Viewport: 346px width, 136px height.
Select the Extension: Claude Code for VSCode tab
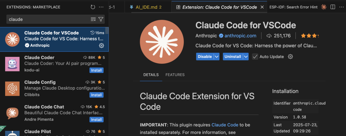click(x=219, y=7)
